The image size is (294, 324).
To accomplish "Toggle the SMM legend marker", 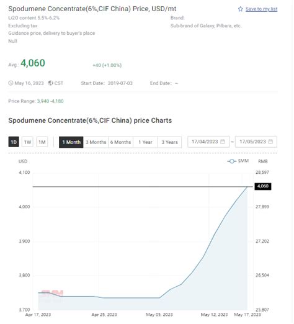I will [x=233, y=161].
